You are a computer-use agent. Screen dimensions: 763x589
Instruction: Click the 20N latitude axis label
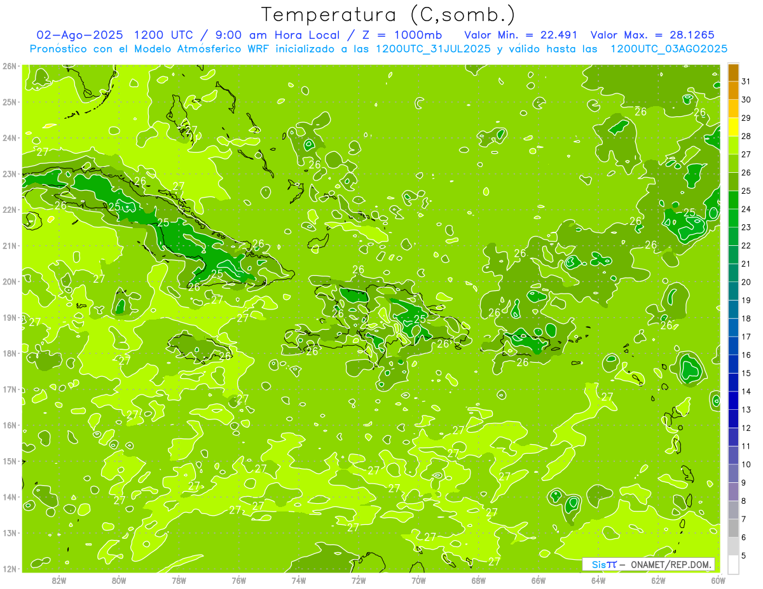click(9, 281)
